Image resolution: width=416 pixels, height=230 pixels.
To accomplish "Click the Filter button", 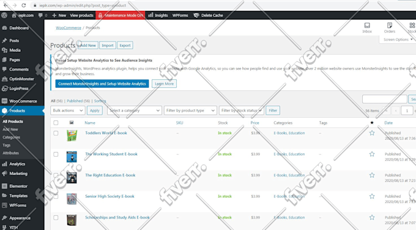I will [273, 110].
